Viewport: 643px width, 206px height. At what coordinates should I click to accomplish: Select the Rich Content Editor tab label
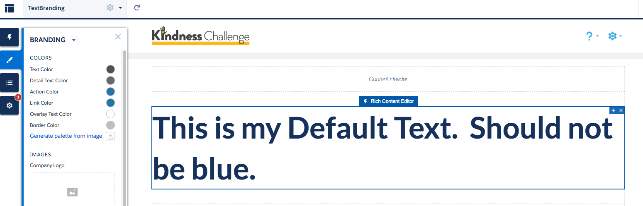coord(388,101)
